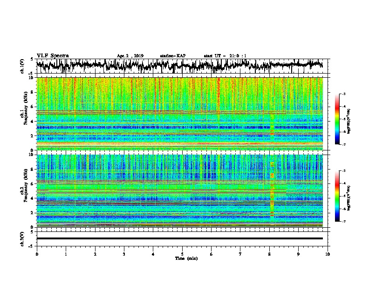
Task: Click the "ch.2 Frequency (kHz)" axis label
Action: click(24, 185)
